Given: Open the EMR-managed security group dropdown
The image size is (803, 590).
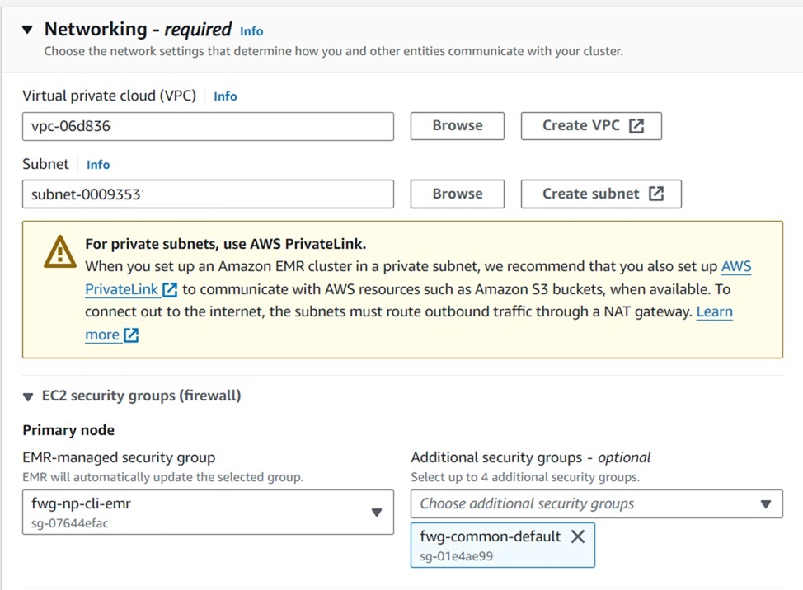Looking at the screenshot, I should [x=376, y=512].
